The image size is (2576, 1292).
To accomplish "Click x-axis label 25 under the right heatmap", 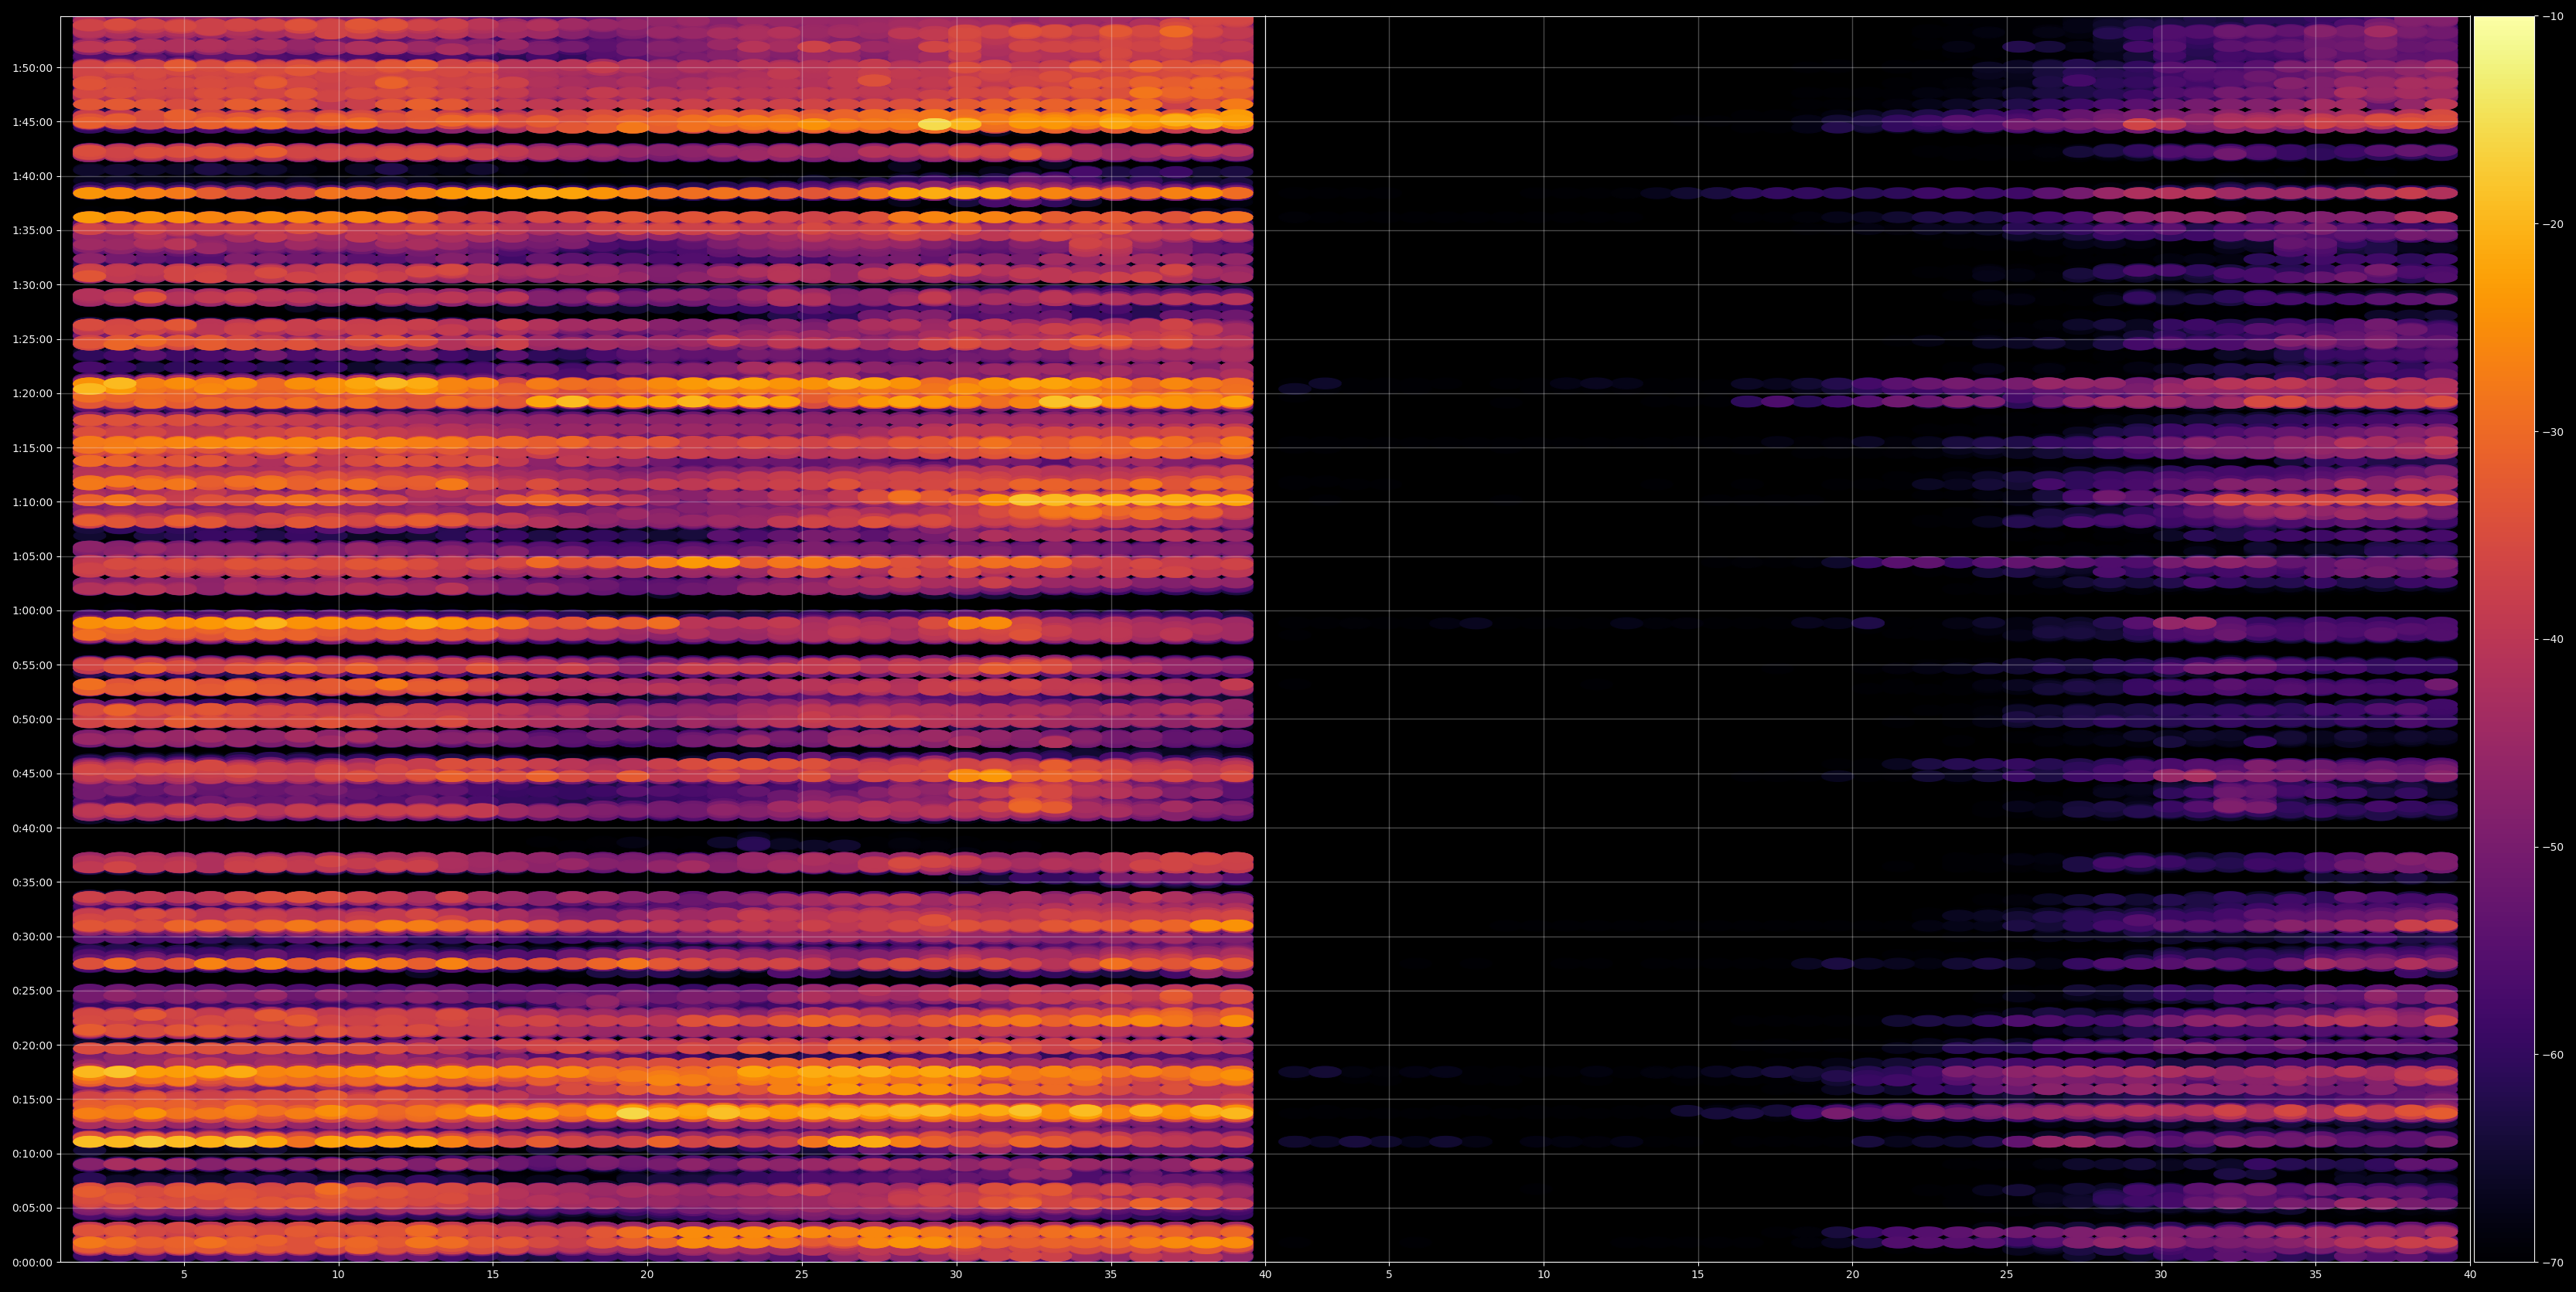I will [x=2007, y=1275].
